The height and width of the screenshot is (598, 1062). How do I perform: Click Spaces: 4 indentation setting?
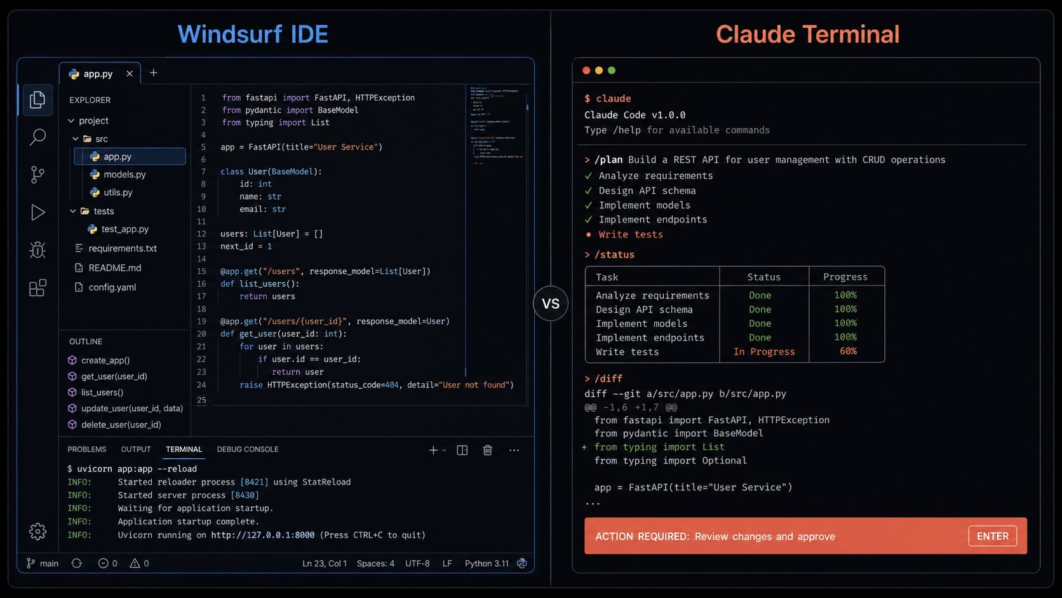click(375, 563)
